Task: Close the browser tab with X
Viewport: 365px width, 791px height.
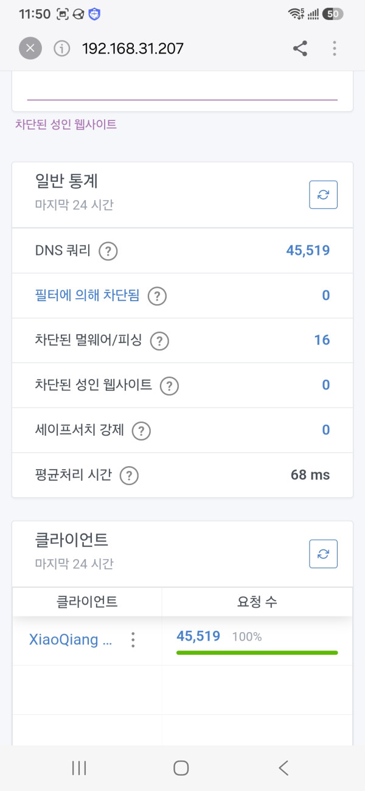Action: (30, 49)
